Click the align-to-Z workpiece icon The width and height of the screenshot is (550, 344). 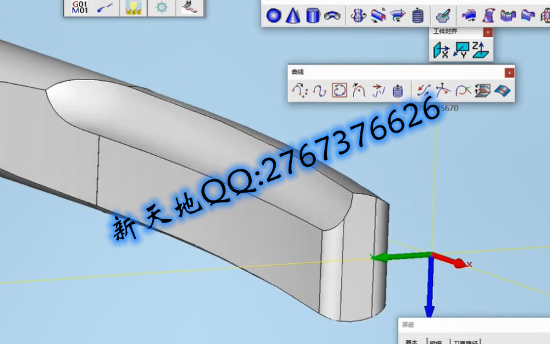[480, 50]
